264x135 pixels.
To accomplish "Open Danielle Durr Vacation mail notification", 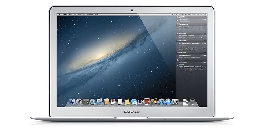I will 191,66.
